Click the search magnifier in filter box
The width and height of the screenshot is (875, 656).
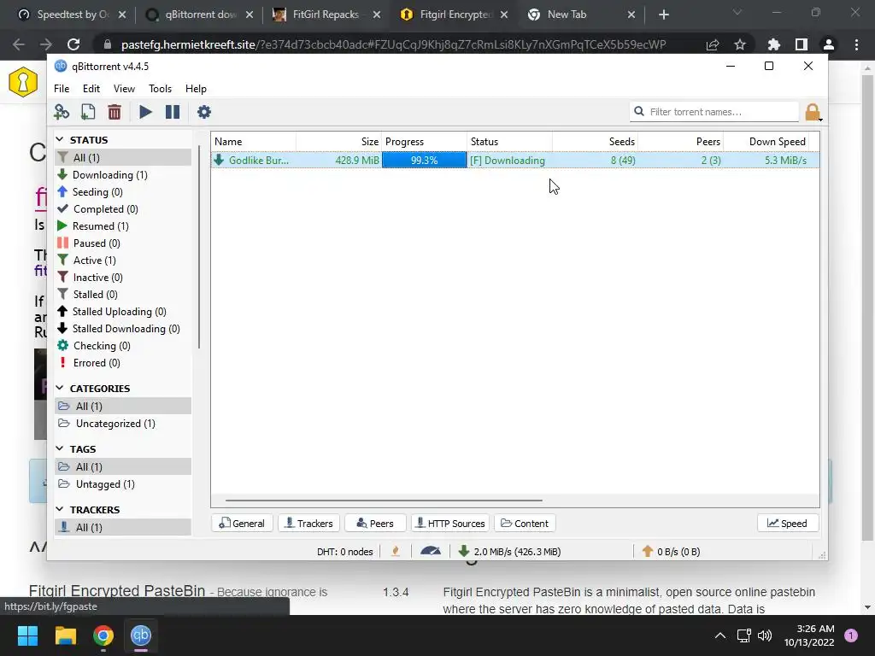[639, 112]
